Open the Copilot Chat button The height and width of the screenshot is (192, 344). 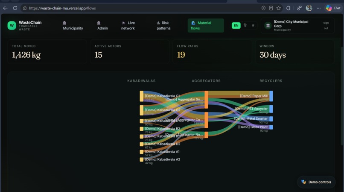point(333,8)
